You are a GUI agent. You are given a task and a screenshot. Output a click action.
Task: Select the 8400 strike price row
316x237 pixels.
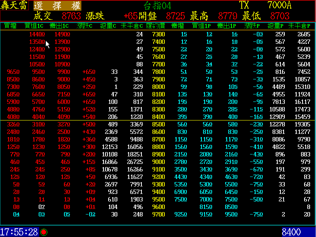pos(158,117)
